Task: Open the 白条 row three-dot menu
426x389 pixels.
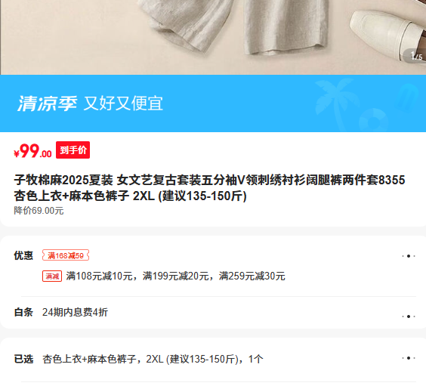Action: point(409,316)
